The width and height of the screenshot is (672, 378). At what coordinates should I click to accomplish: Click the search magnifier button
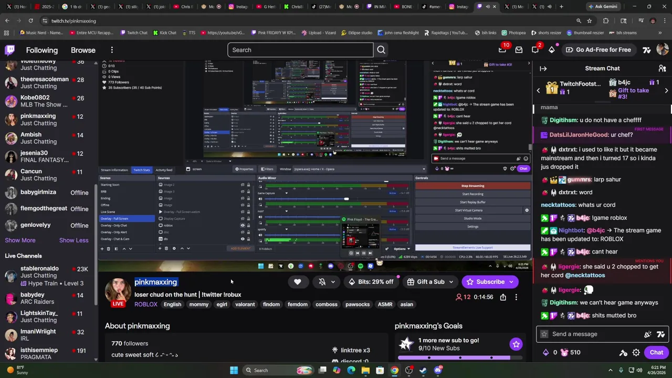tap(381, 50)
